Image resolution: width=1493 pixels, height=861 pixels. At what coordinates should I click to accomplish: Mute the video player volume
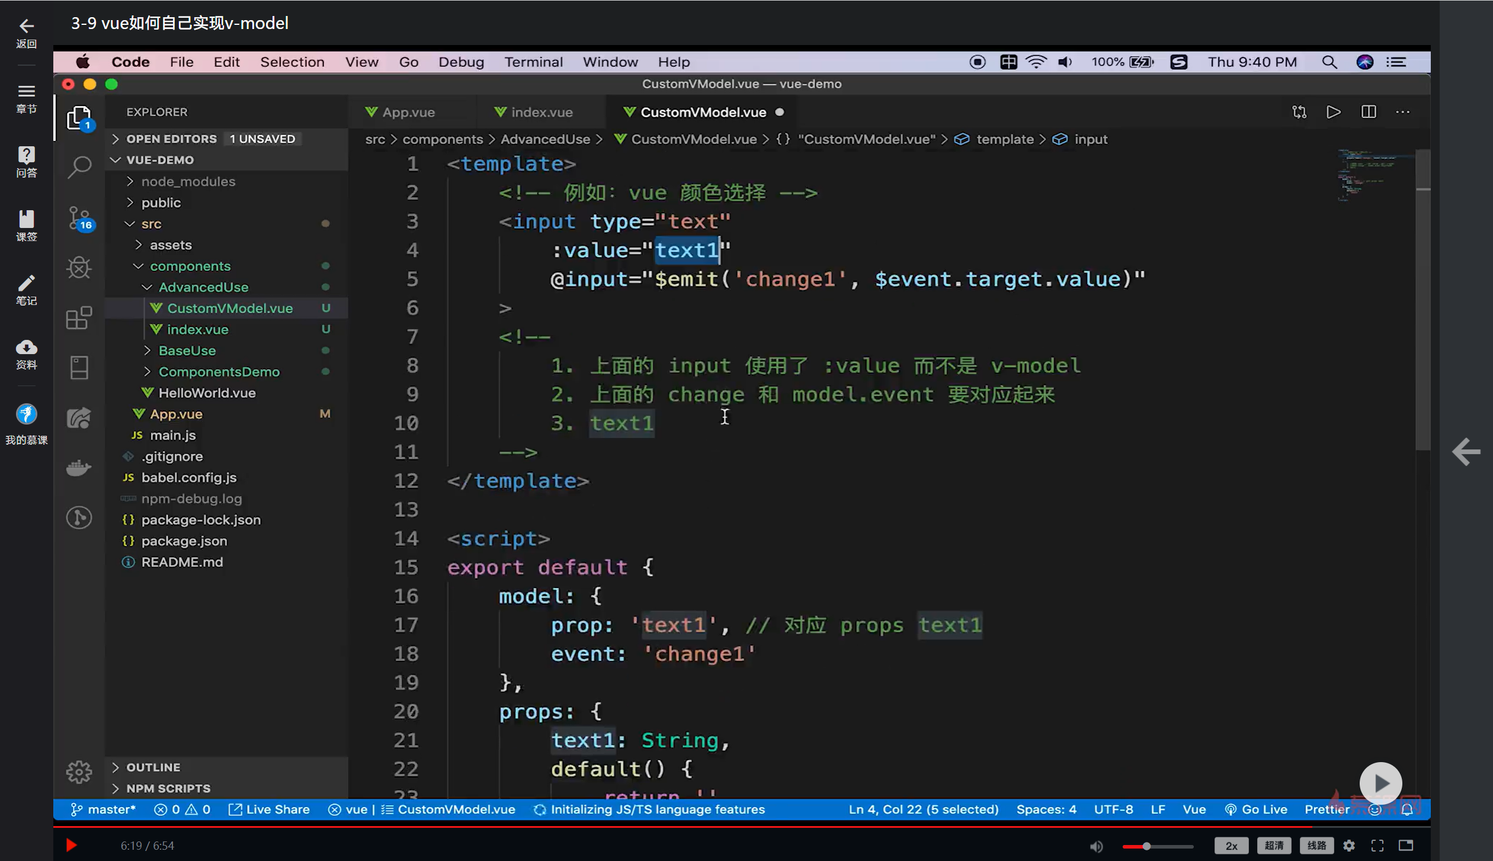1096,846
